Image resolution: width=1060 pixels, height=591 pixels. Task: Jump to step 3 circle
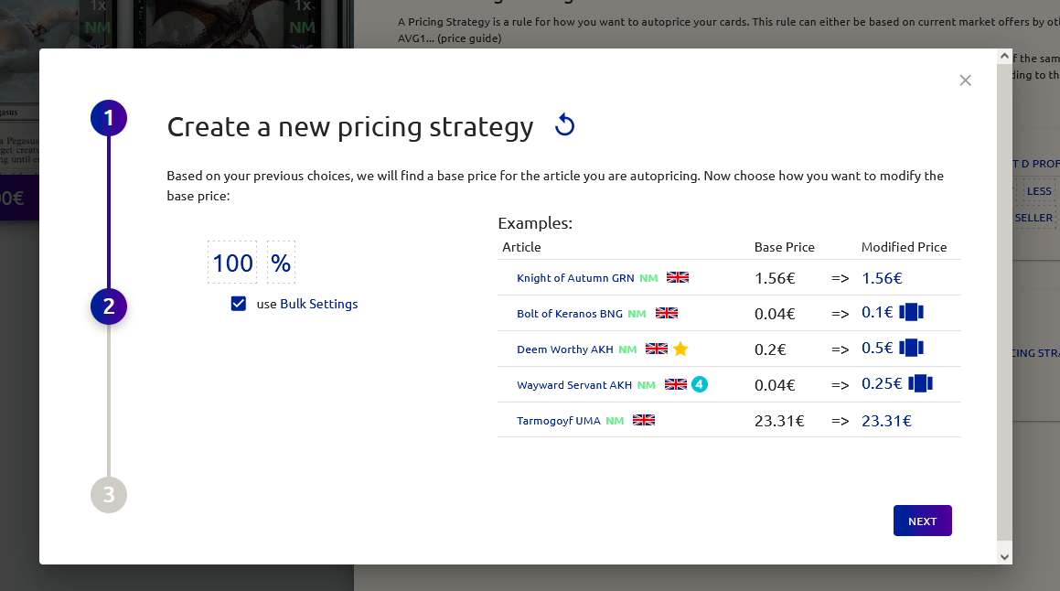point(109,495)
